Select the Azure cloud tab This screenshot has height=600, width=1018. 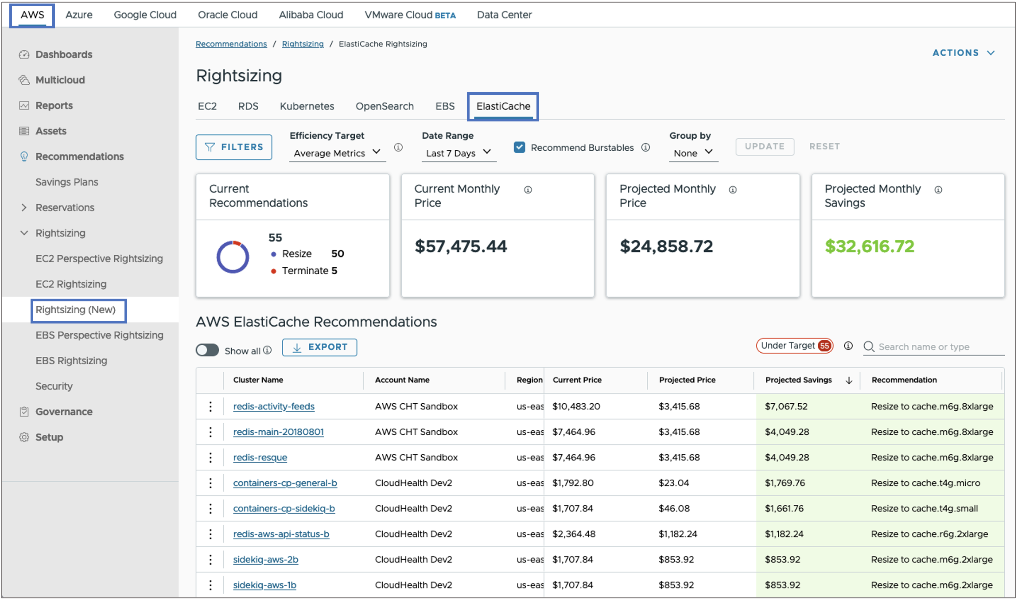click(79, 15)
